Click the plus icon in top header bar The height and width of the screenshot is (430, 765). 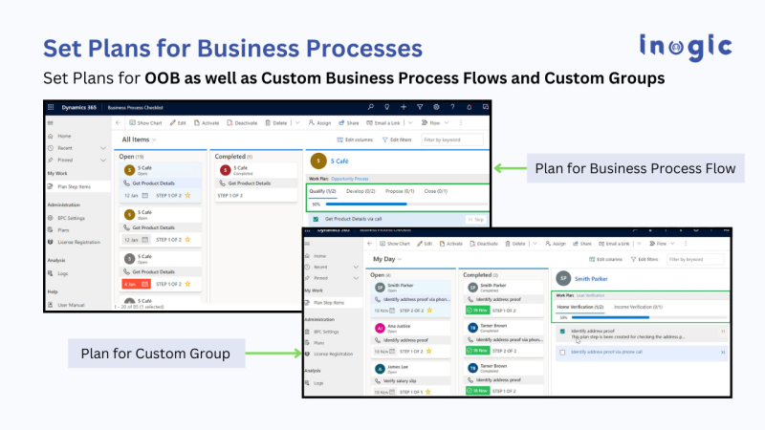(x=404, y=107)
